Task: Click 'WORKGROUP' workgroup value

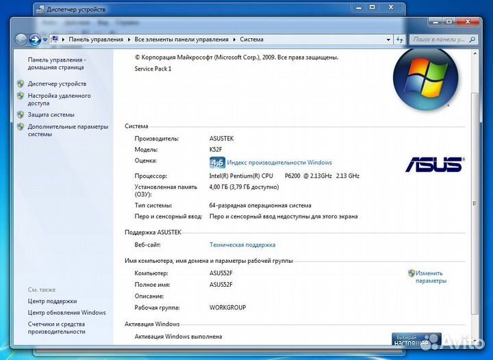Action: (x=227, y=307)
